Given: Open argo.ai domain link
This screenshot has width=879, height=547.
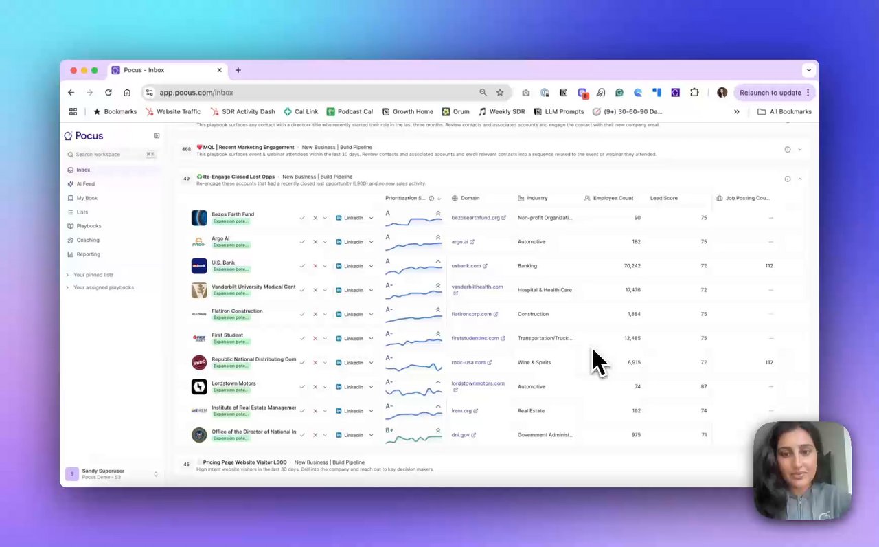Looking at the screenshot, I should (x=462, y=242).
